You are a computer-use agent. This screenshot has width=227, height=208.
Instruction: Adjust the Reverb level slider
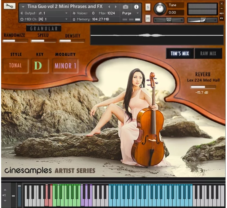(203, 87)
